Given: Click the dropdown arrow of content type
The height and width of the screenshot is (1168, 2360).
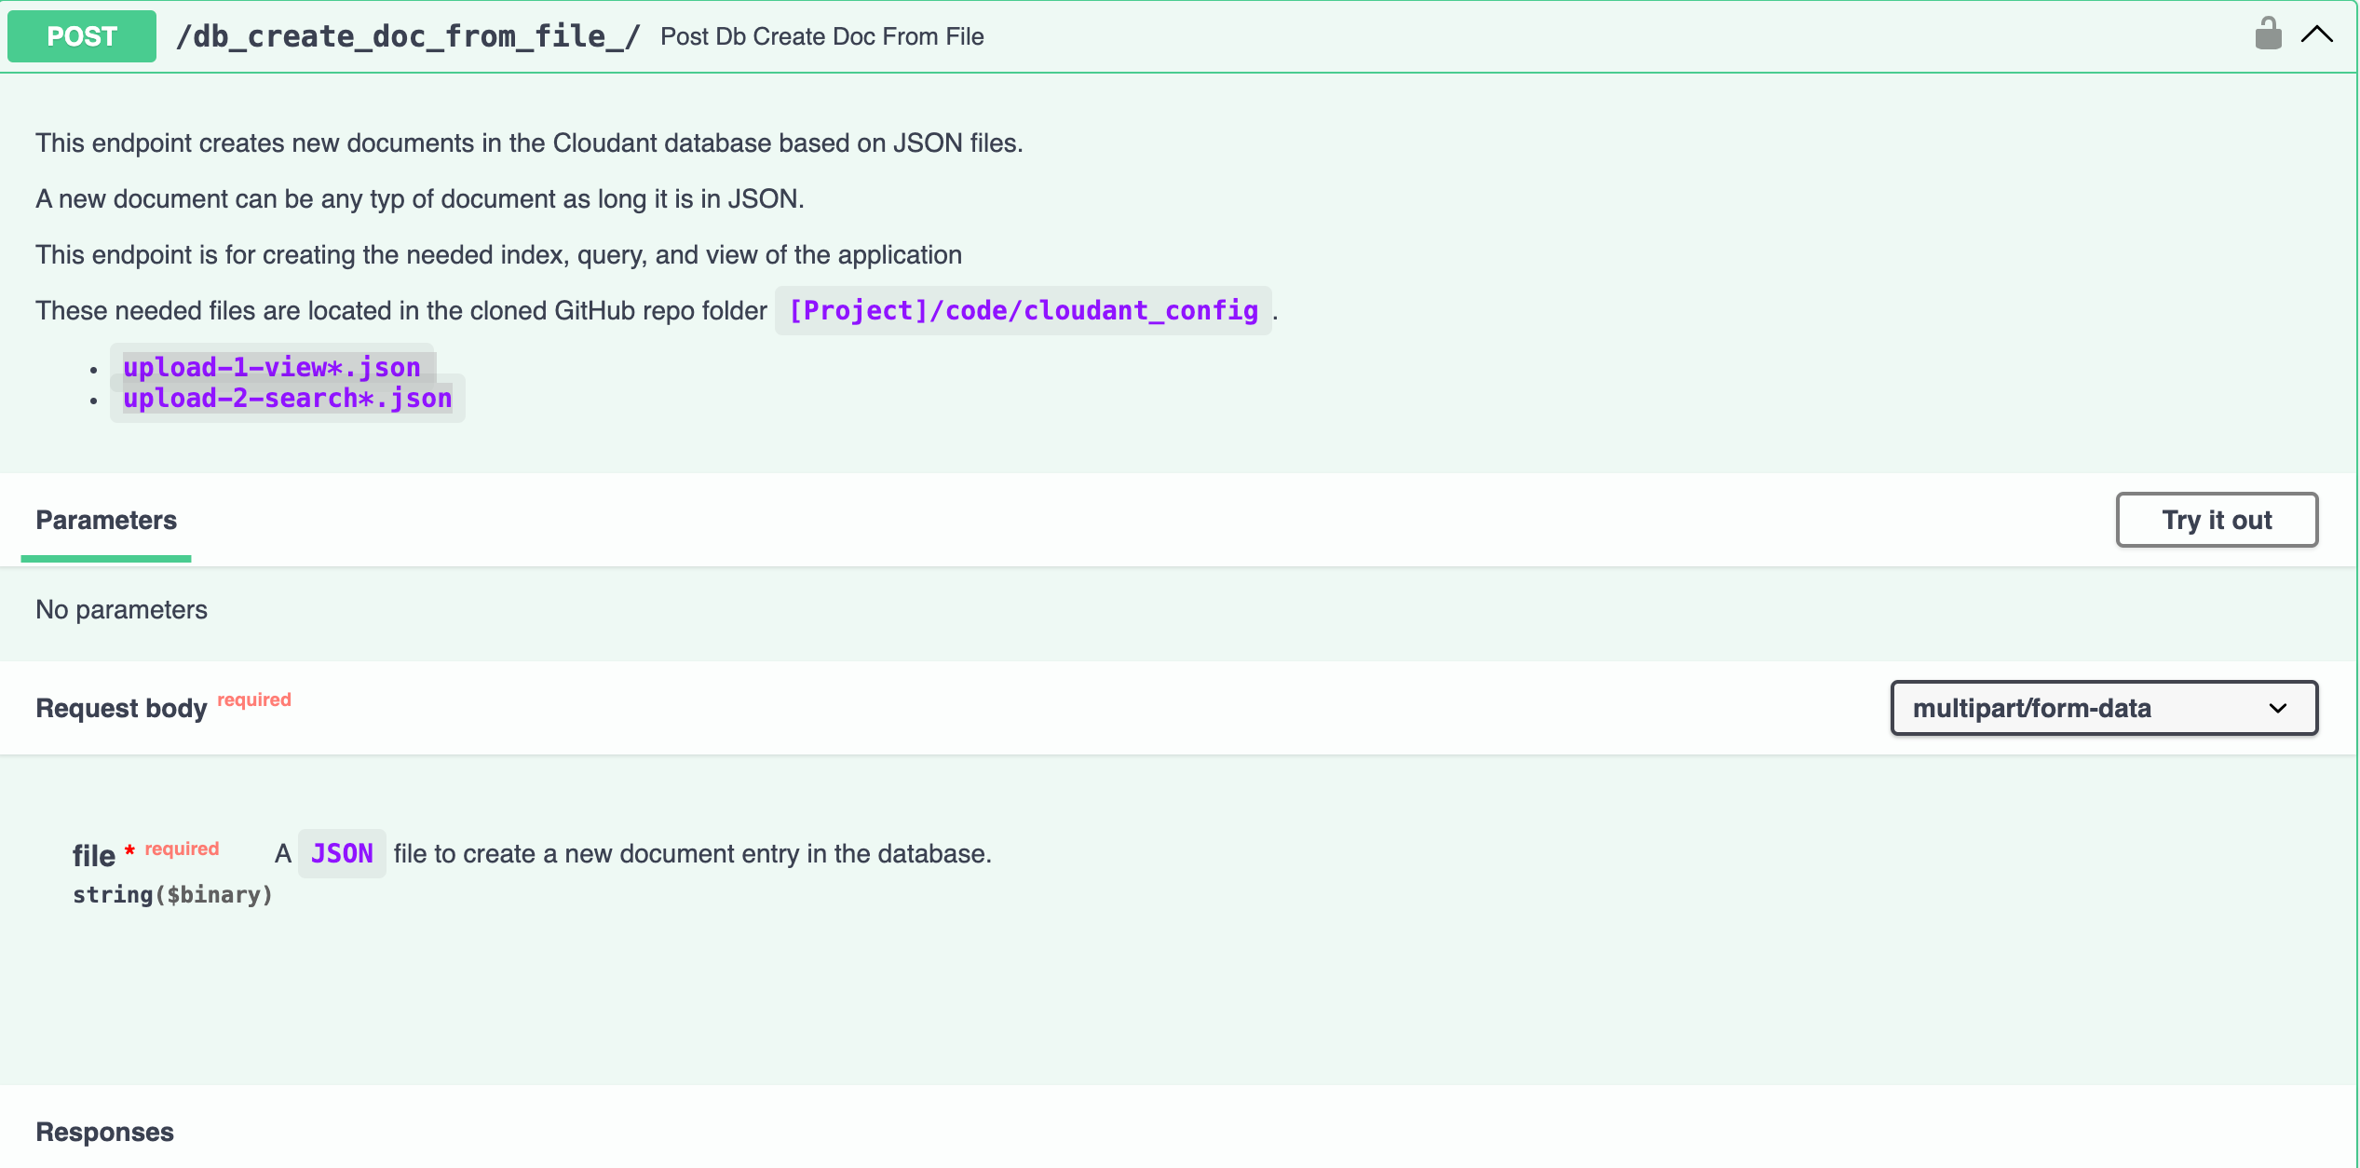Looking at the screenshot, I should [2277, 708].
